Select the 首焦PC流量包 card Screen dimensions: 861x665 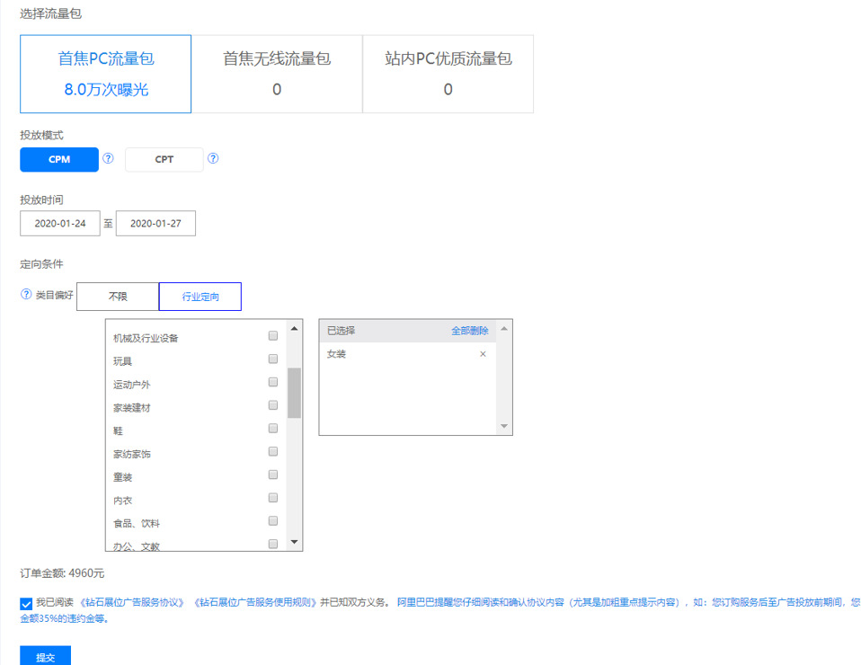pos(105,74)
